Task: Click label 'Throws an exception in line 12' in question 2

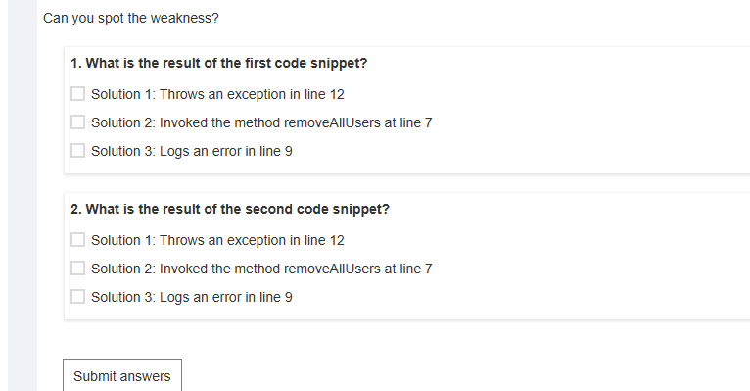Action: click(252, 240)
